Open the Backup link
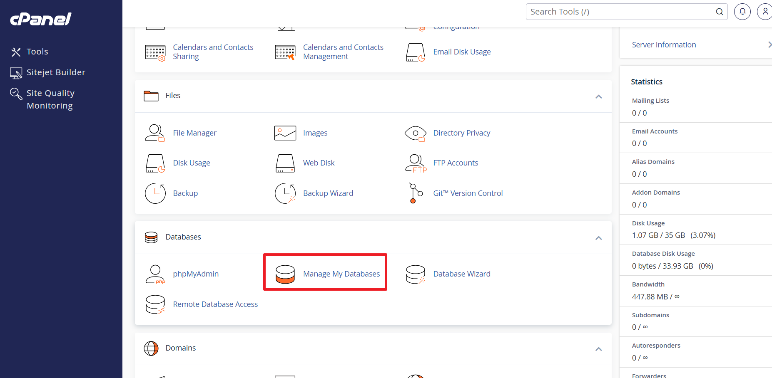Viewport: 772px width, 378px height. pos(185,193)
